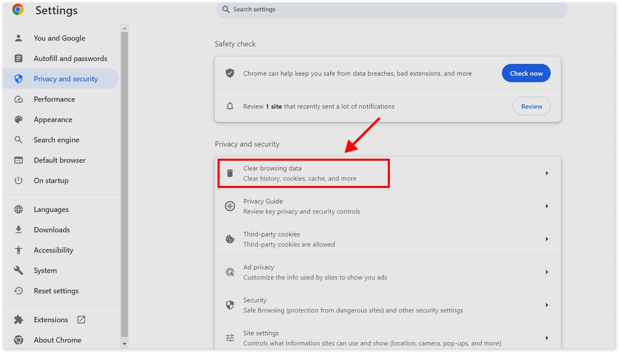Select Privacy and security in sidebar

pos(61,79)
